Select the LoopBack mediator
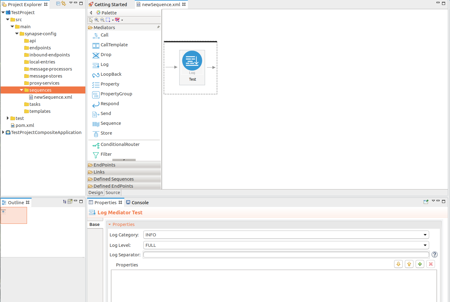This screenshot has width=450, height=302. pos(110,74)
